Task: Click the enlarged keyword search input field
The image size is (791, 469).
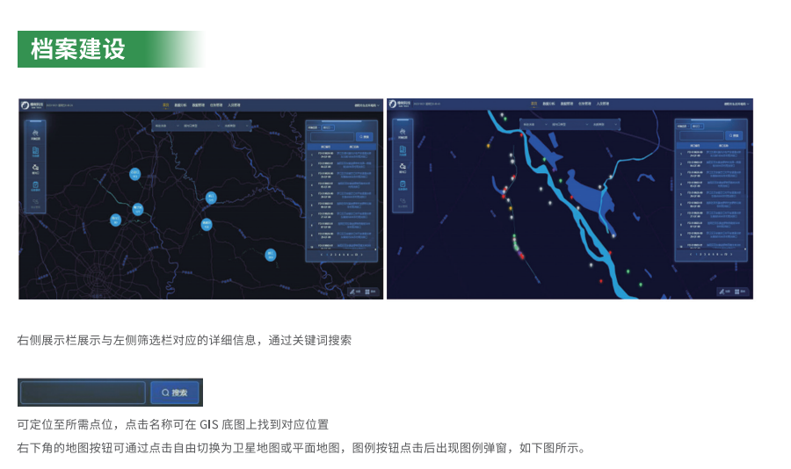Action: 83,393
